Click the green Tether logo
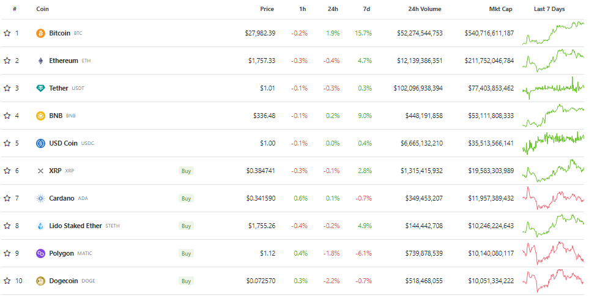 click(40, 88)
